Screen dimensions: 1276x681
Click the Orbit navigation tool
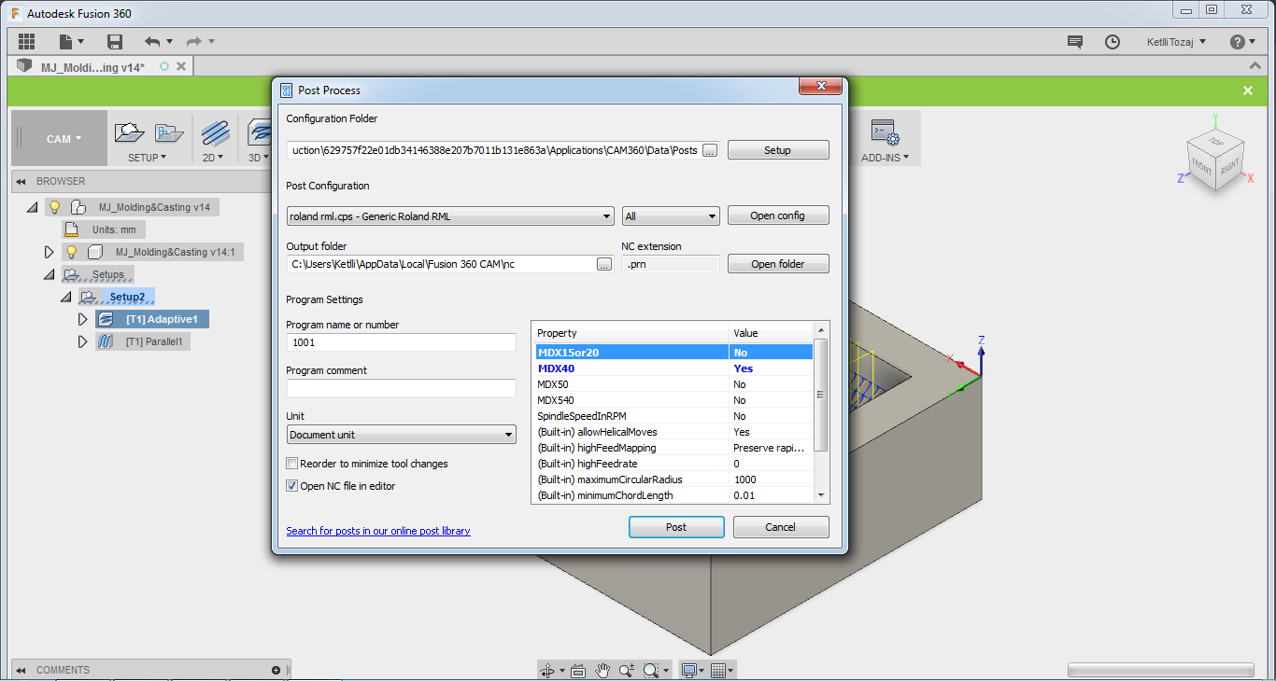547,670
